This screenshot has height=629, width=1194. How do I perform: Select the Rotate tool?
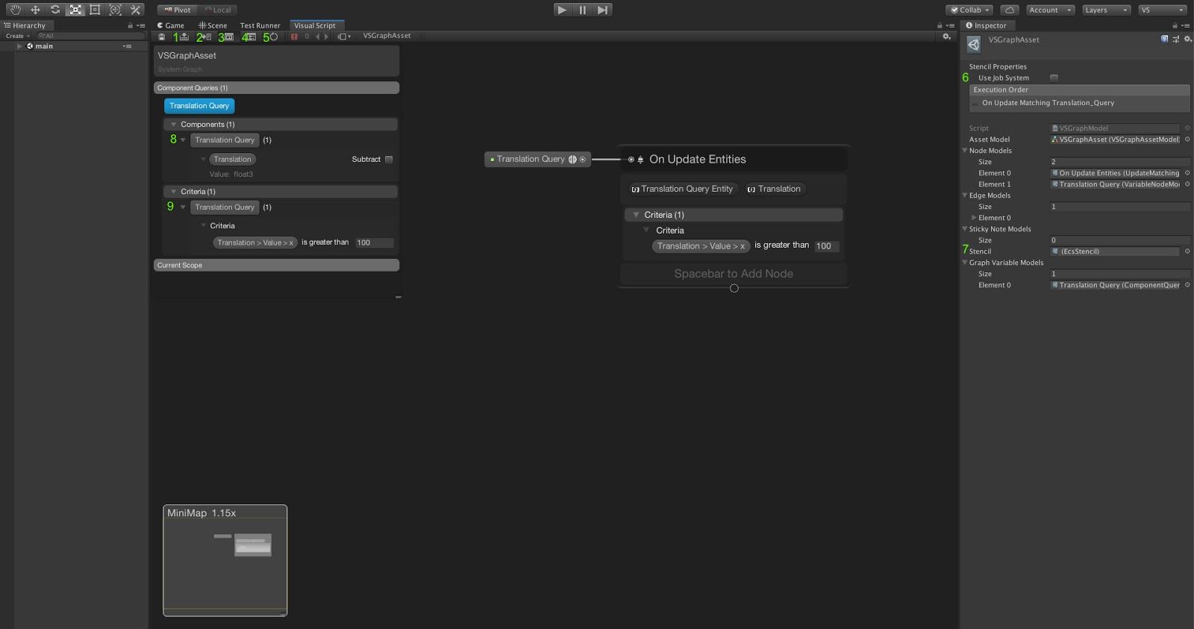point(55,10)
